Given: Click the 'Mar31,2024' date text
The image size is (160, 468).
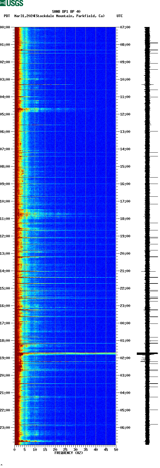Looking at the screenshot, I should click(24, 16).
